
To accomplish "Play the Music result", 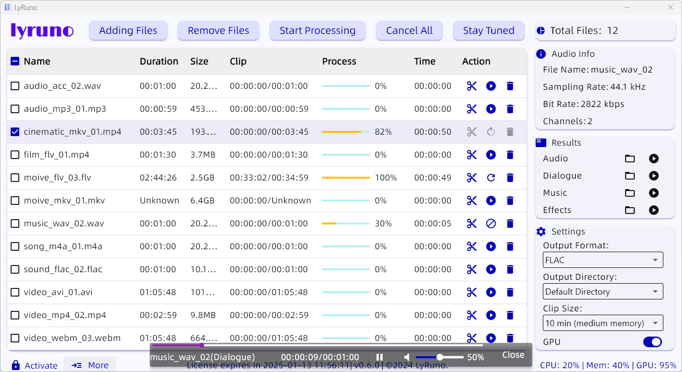I will point(654,193).
